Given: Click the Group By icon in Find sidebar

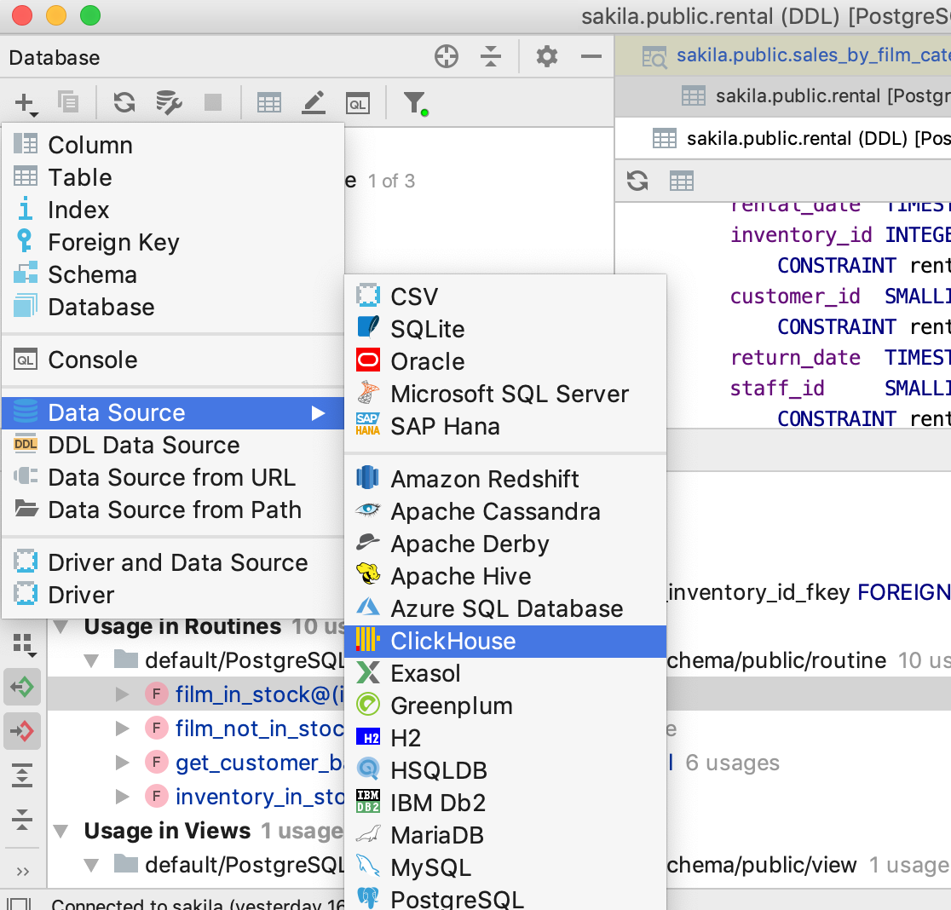Looking at the screenshot, I should 23,644.
